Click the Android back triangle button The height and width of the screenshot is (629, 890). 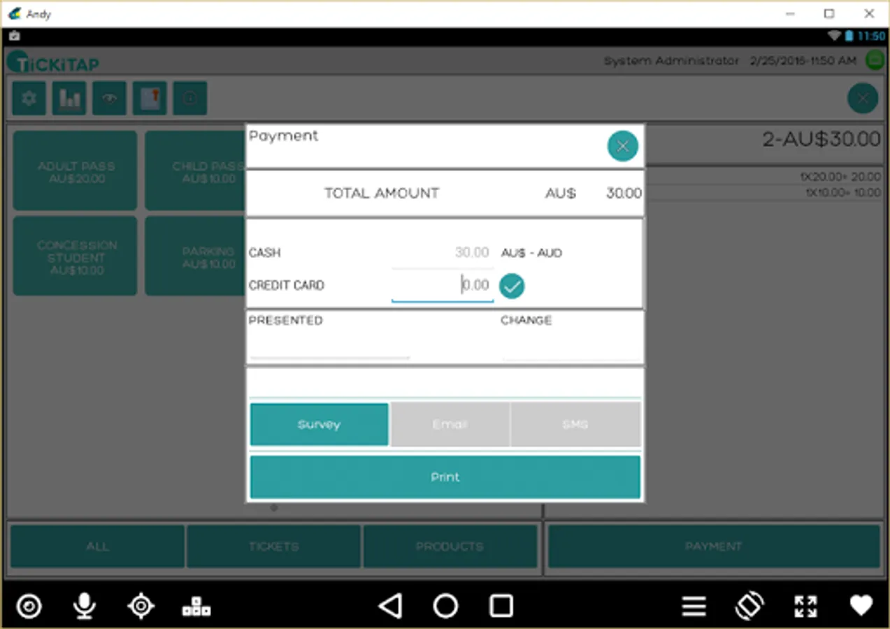[x=390, y=606]
